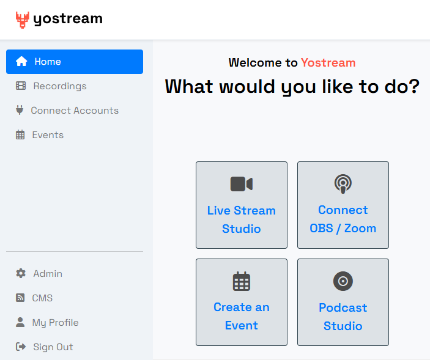Select Events in the sidebar
This screenshot has width=430, height=360.
(x=48, y=135)
